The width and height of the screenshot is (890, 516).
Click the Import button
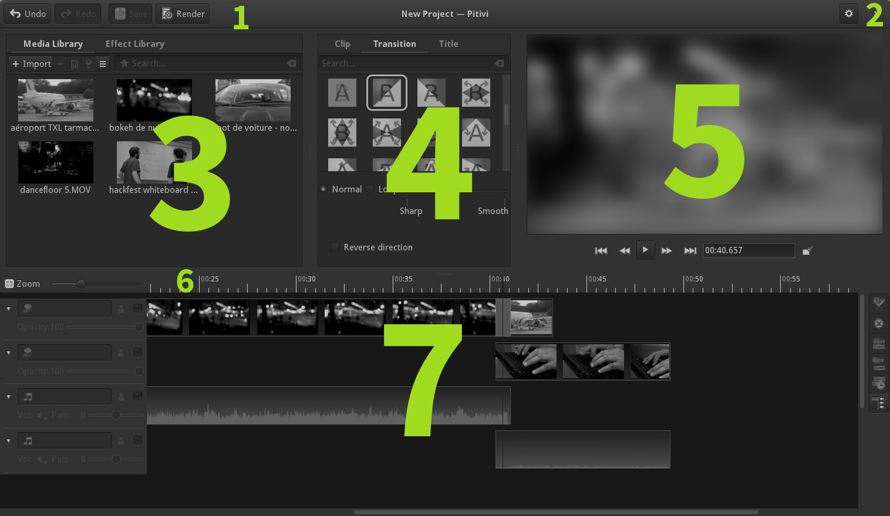click(32, 64)
